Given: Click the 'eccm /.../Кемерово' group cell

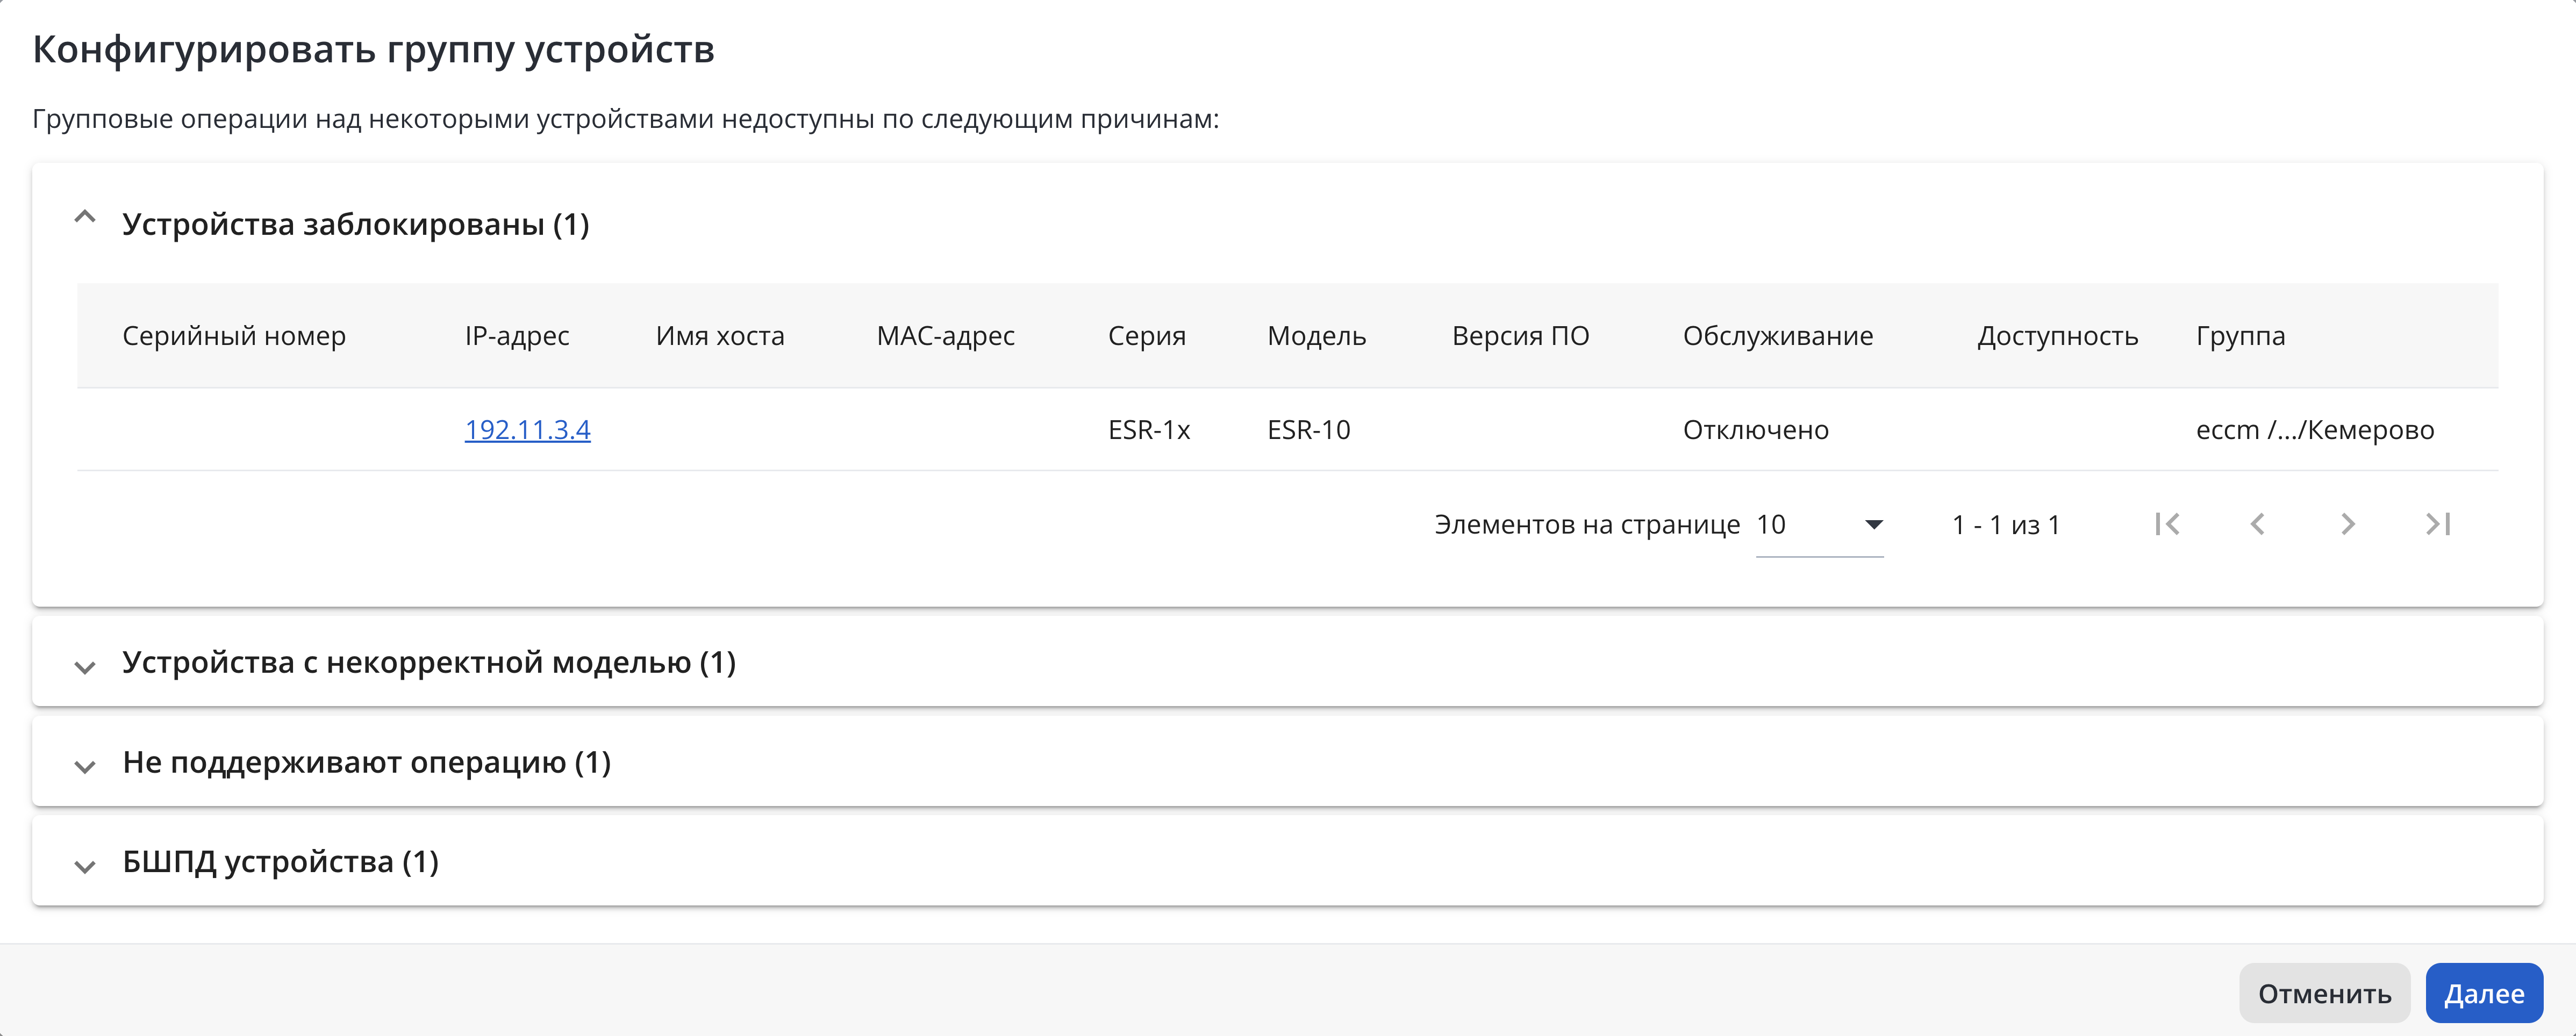Looking at the screenshot, I should tap(2315, 430).
